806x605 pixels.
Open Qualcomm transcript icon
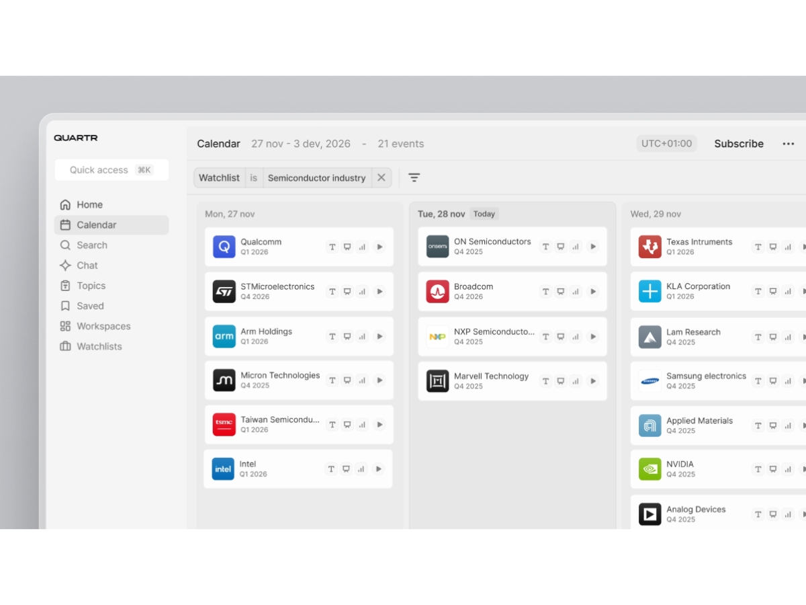point(332,247)
